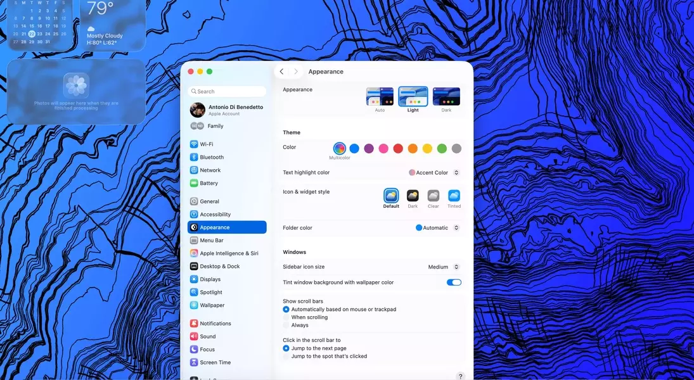Select 'Jump to the spot that's clicked'
Screen dimensions: 694x380
pyautogui.click(x=286, y=357)
